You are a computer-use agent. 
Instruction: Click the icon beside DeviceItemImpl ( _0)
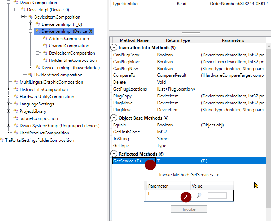pos(38,24)
